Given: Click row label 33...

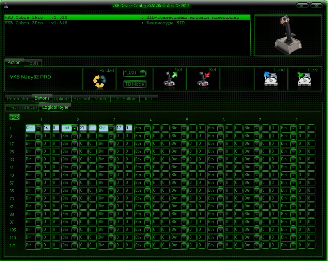Looking at the screenshot, I should point(13,160).
